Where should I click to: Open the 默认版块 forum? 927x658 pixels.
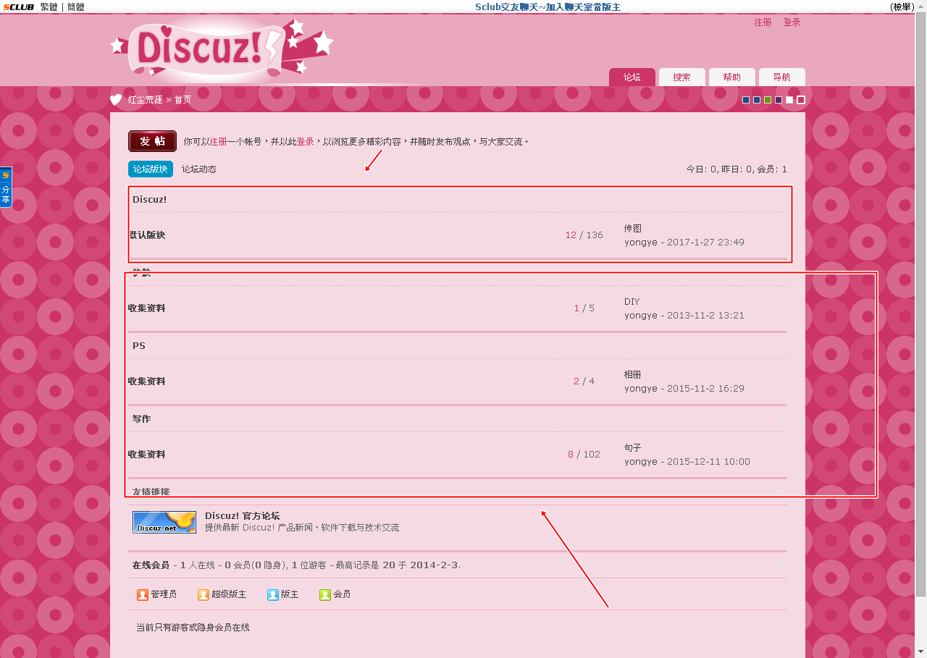(x=148, y=235)
